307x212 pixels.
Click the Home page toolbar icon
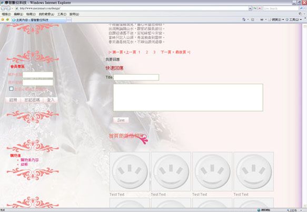[244, 19]
